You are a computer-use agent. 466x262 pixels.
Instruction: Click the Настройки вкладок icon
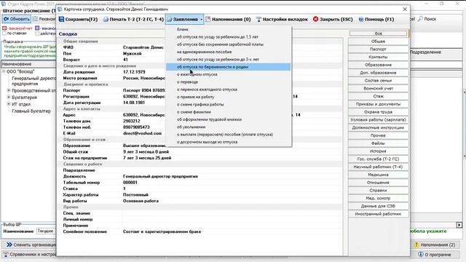point(259,20)
